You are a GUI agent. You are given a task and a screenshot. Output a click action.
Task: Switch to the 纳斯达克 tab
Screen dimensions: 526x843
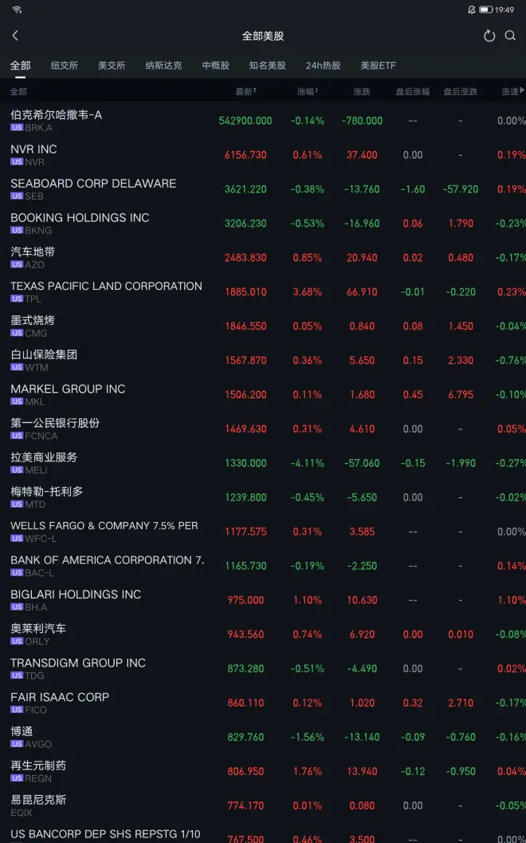coord(163,65)
